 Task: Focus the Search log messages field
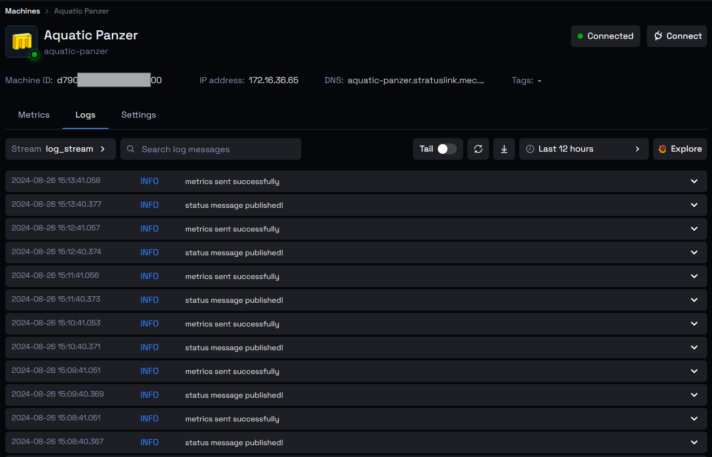216,149
